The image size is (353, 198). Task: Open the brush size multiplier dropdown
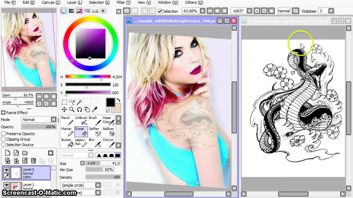tap(82, 163)
